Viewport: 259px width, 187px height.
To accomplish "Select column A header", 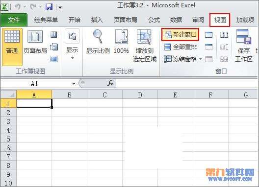I will (34, 95).
